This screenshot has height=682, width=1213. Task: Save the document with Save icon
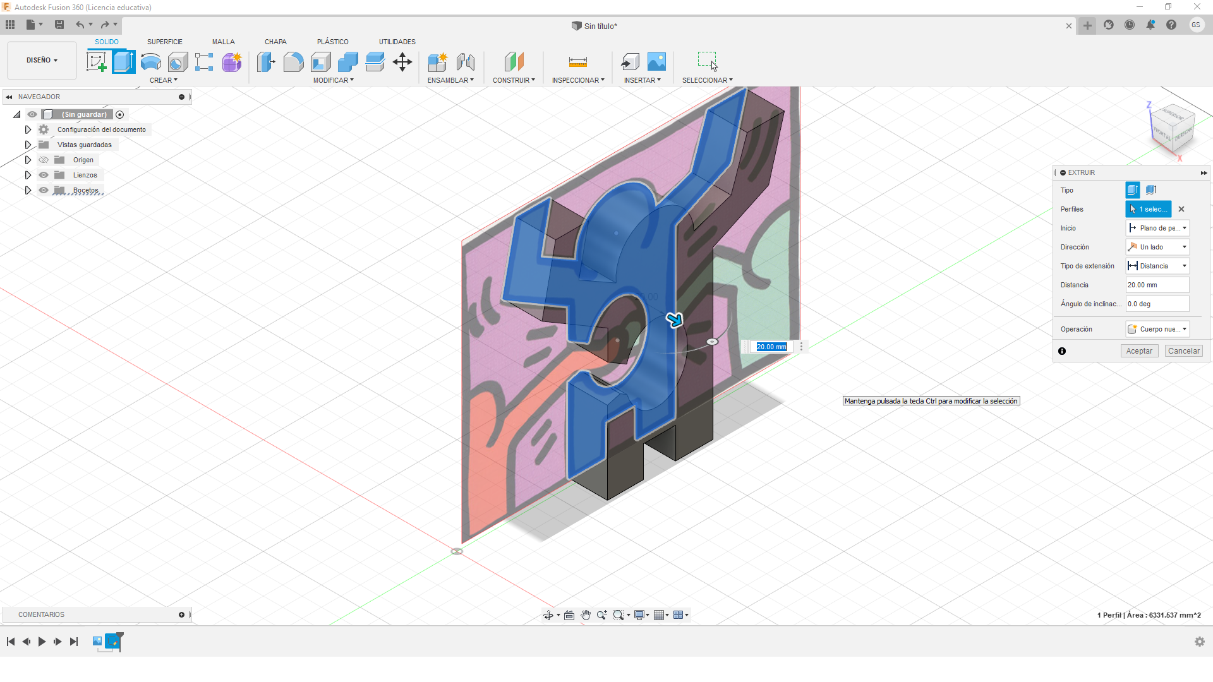tap(59, 25)
